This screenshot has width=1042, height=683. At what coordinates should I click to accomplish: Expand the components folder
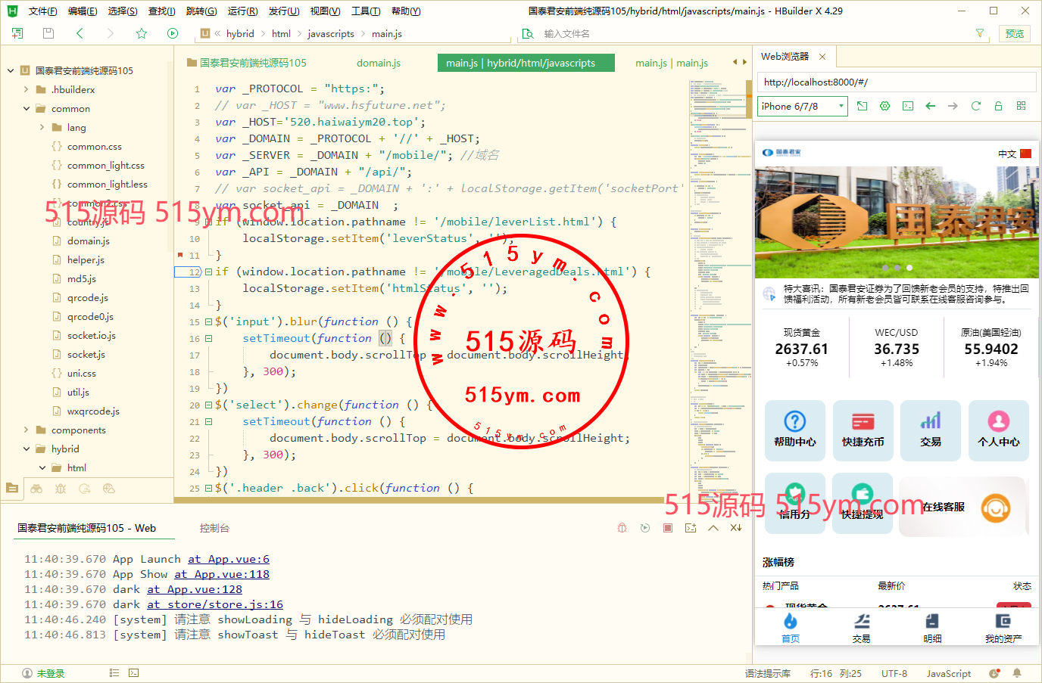(x=27, y=430)
